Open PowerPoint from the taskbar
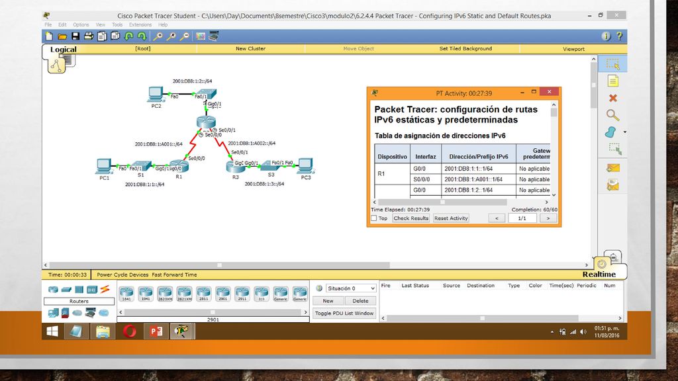Screen dimensions: 678x381 [156, 331]
